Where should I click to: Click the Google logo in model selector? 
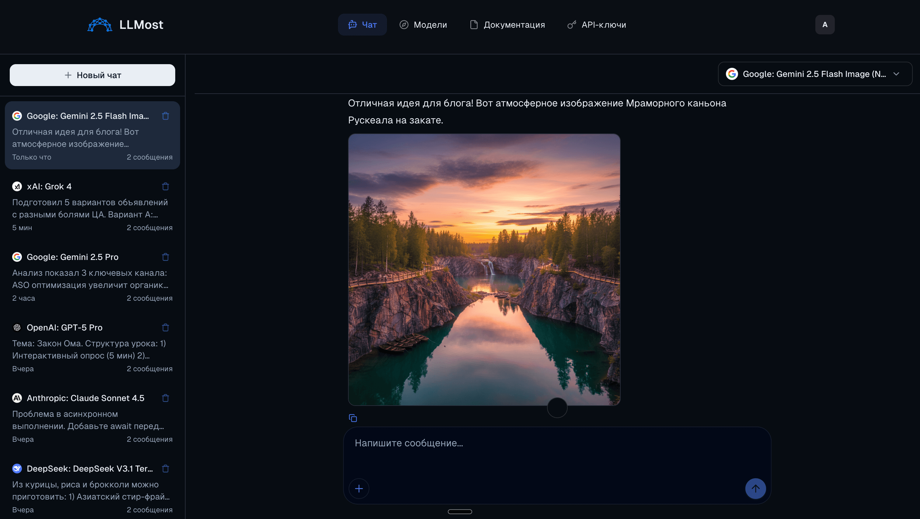[x=732, y=74]
